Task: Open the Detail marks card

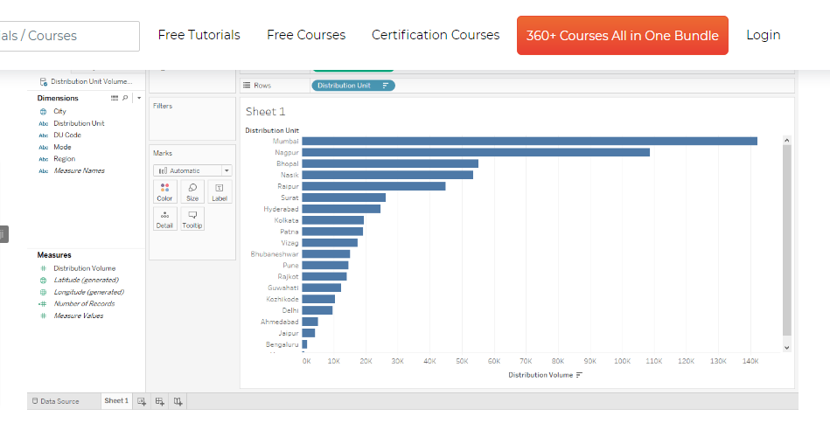Action: 164,218
